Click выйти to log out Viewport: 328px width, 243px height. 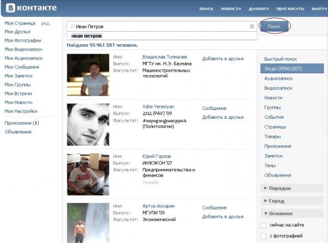click(319, 9)
